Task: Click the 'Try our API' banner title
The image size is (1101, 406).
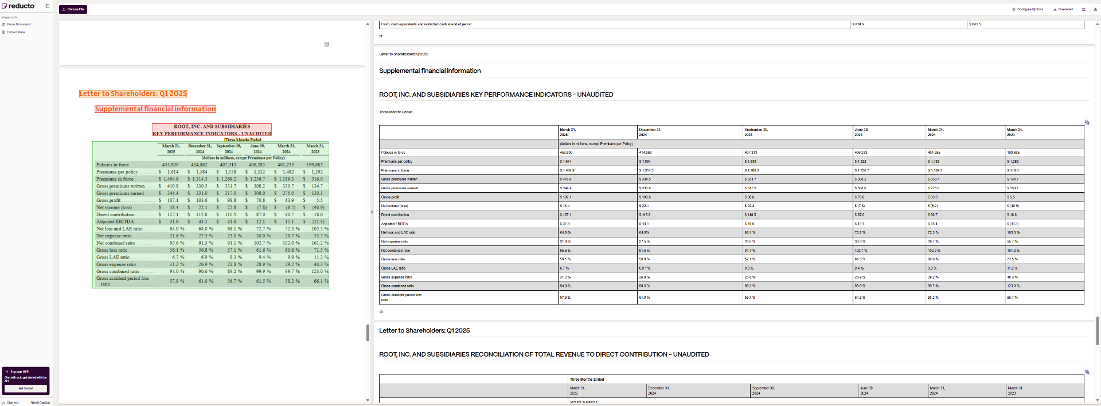Action: coord(19,372)
